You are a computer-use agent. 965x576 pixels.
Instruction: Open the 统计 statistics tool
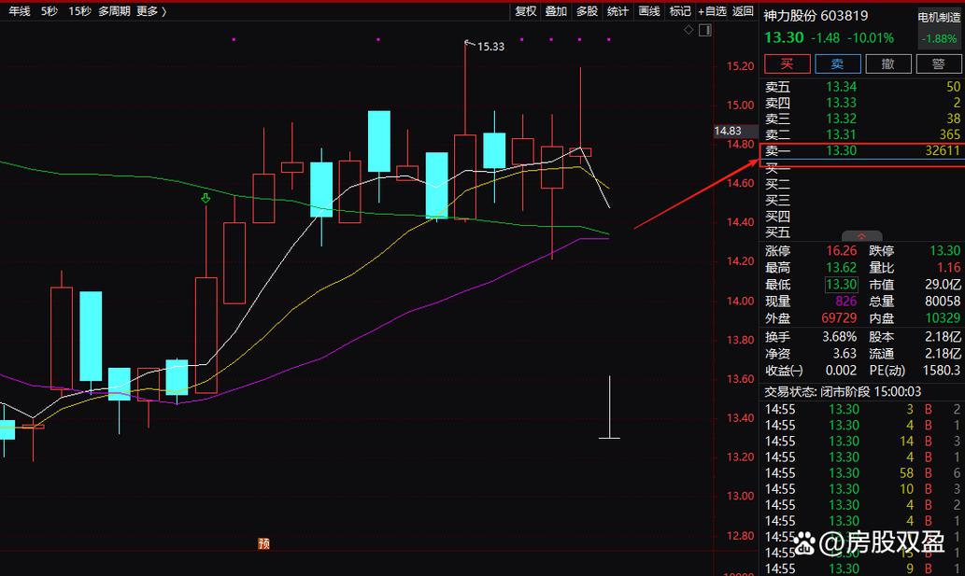[617, 11]
